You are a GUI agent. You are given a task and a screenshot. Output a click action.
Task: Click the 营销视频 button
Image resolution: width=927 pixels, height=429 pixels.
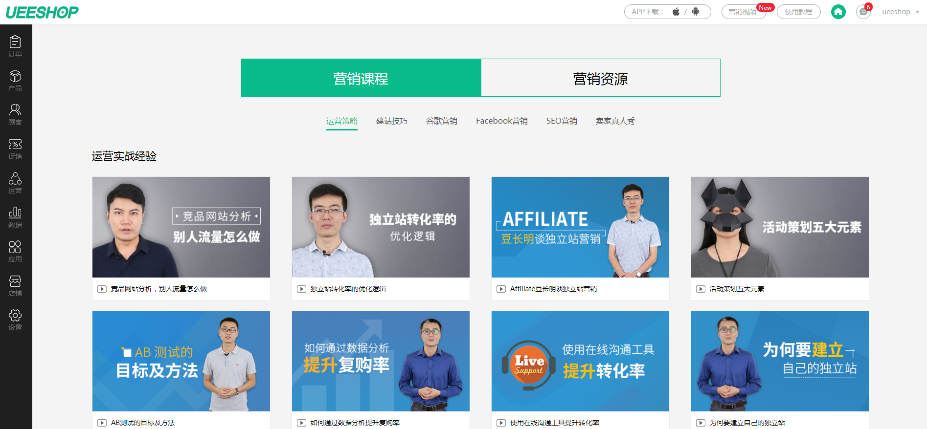coord(744,12)
